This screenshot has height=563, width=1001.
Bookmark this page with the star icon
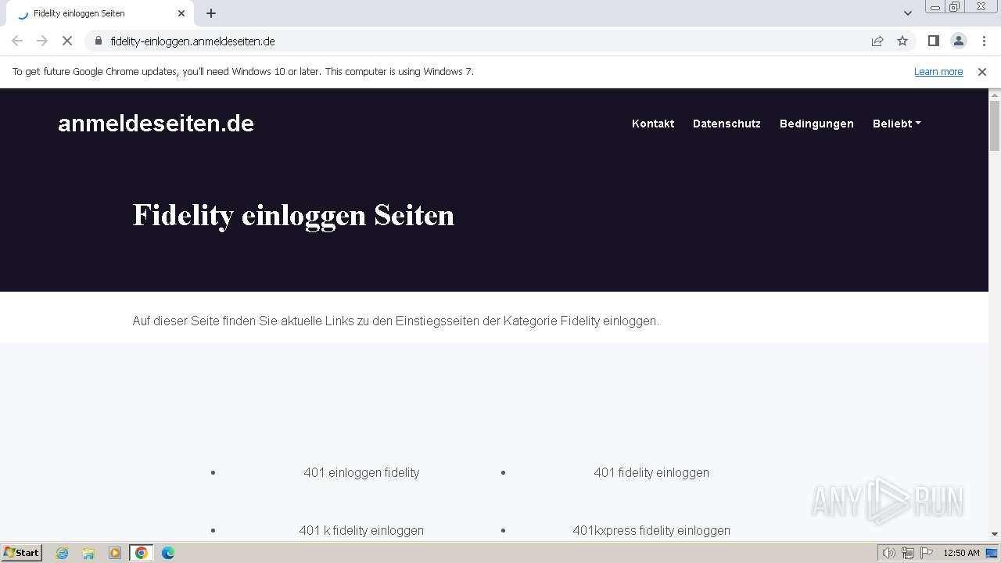pos(902,41)
